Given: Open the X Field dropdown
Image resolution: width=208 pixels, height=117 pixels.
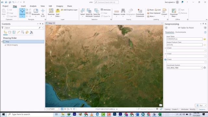Looking at the screenshot, I should click(205, 51).
